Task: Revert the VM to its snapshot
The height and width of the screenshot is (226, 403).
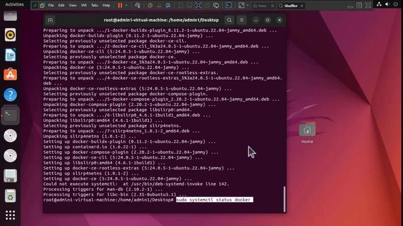Action: tap(159, 6)
